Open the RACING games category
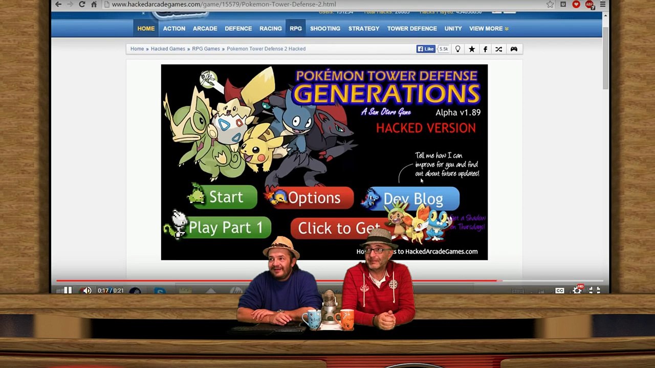This screenshot has width=655, height=368. tap(271, 29)
